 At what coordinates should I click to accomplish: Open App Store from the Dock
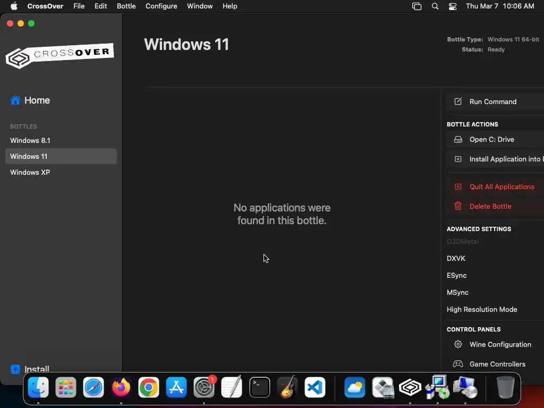176,387
